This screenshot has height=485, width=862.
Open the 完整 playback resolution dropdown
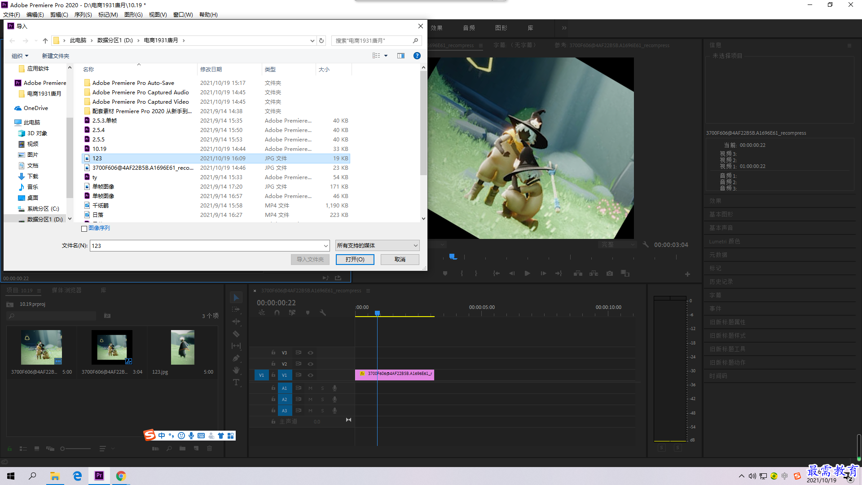(x=617, y=245)
